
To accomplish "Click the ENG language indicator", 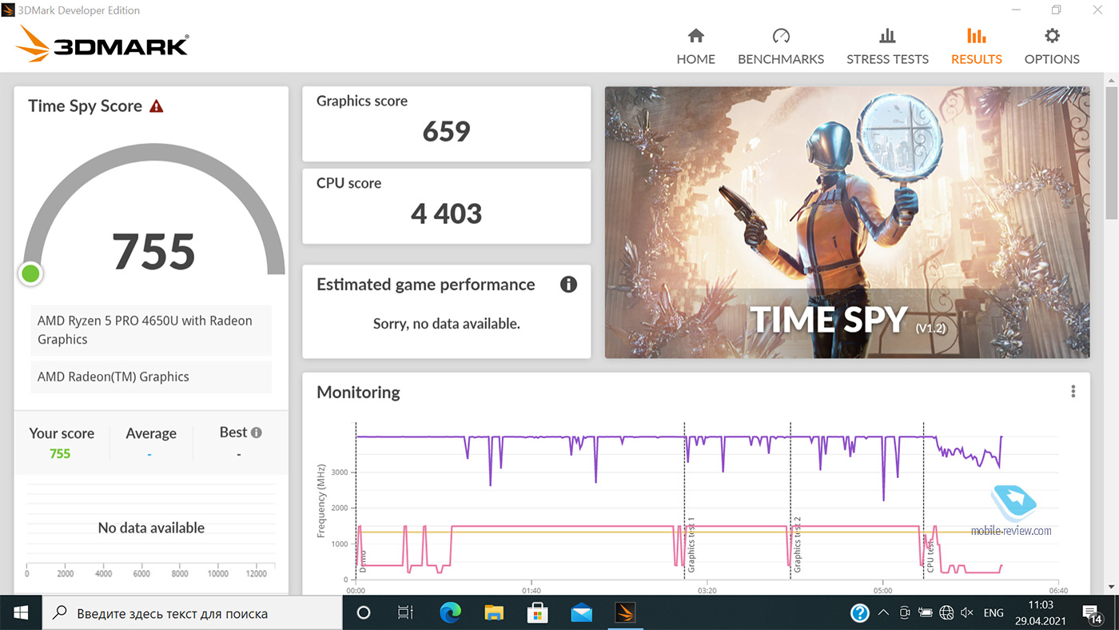I will point(994,613).
